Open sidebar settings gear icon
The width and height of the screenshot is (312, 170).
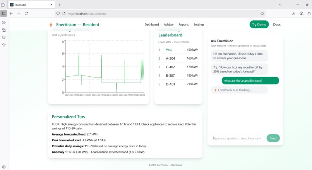pos(4,167)
